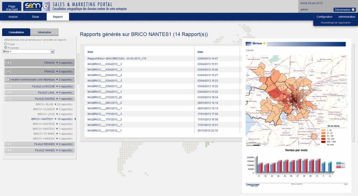The height and width of the screenshot is (196, 358).
Task: Collapse the FILIALE LA ROCHE node
Action: 8,86
